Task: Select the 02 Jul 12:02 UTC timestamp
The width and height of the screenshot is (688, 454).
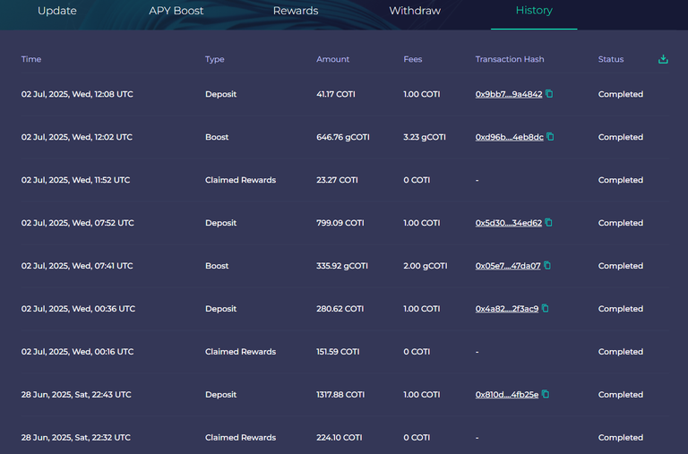Action: [76, 137]
